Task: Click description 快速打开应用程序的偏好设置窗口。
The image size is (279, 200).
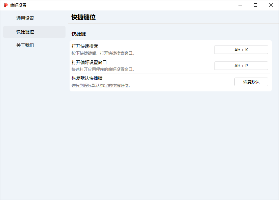Action: [103, 69]
